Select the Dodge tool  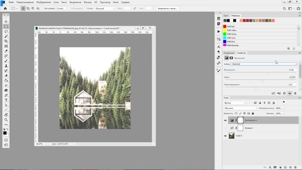pyautogui.click(x=6, y=90)
